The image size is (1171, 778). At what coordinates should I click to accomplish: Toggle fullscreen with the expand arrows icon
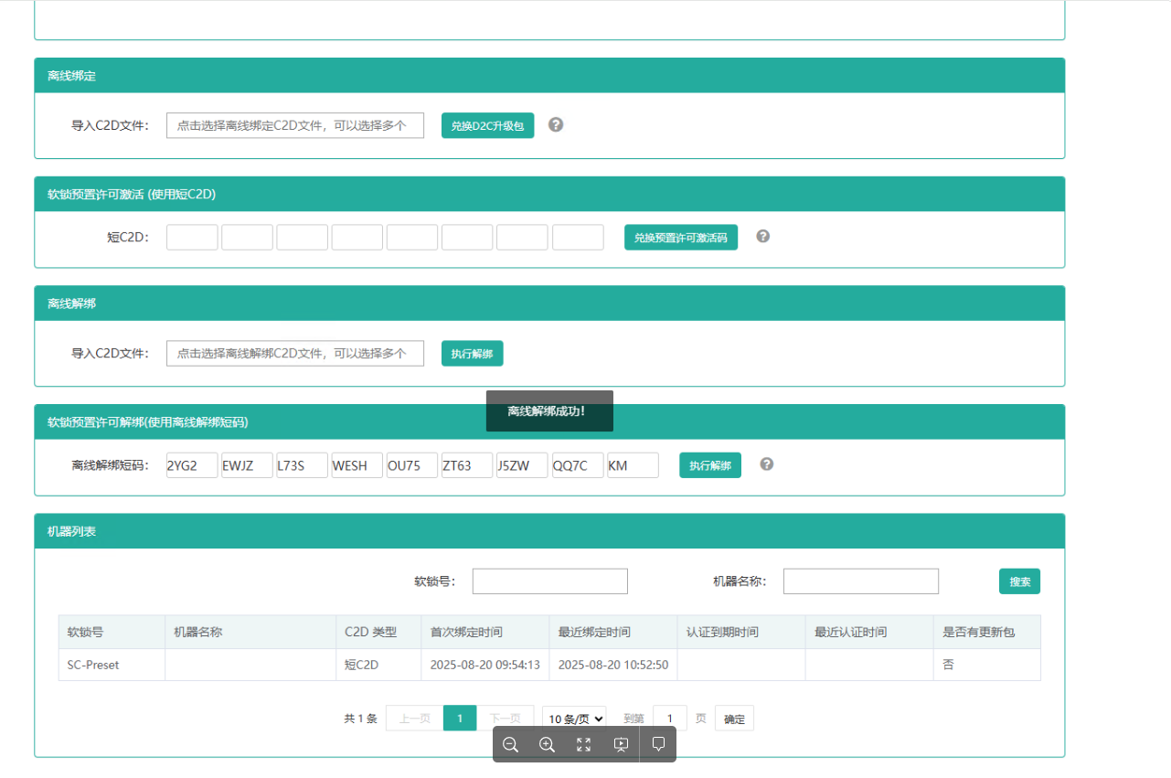click(x=584, y=744)
